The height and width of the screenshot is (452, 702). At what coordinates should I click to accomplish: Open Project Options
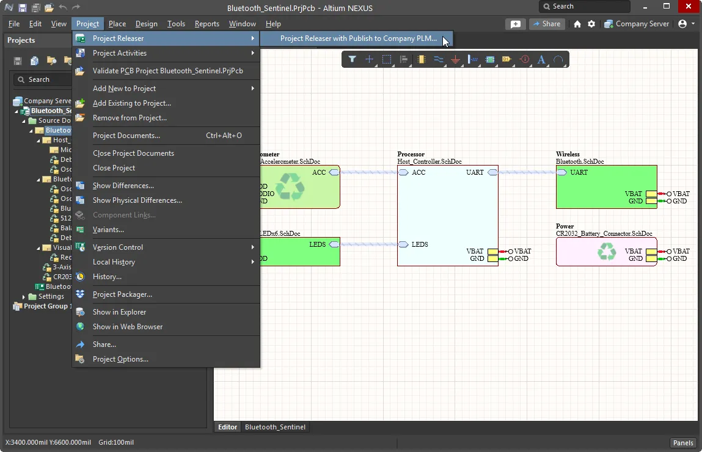pyautogui.click(x=166, y=359)
